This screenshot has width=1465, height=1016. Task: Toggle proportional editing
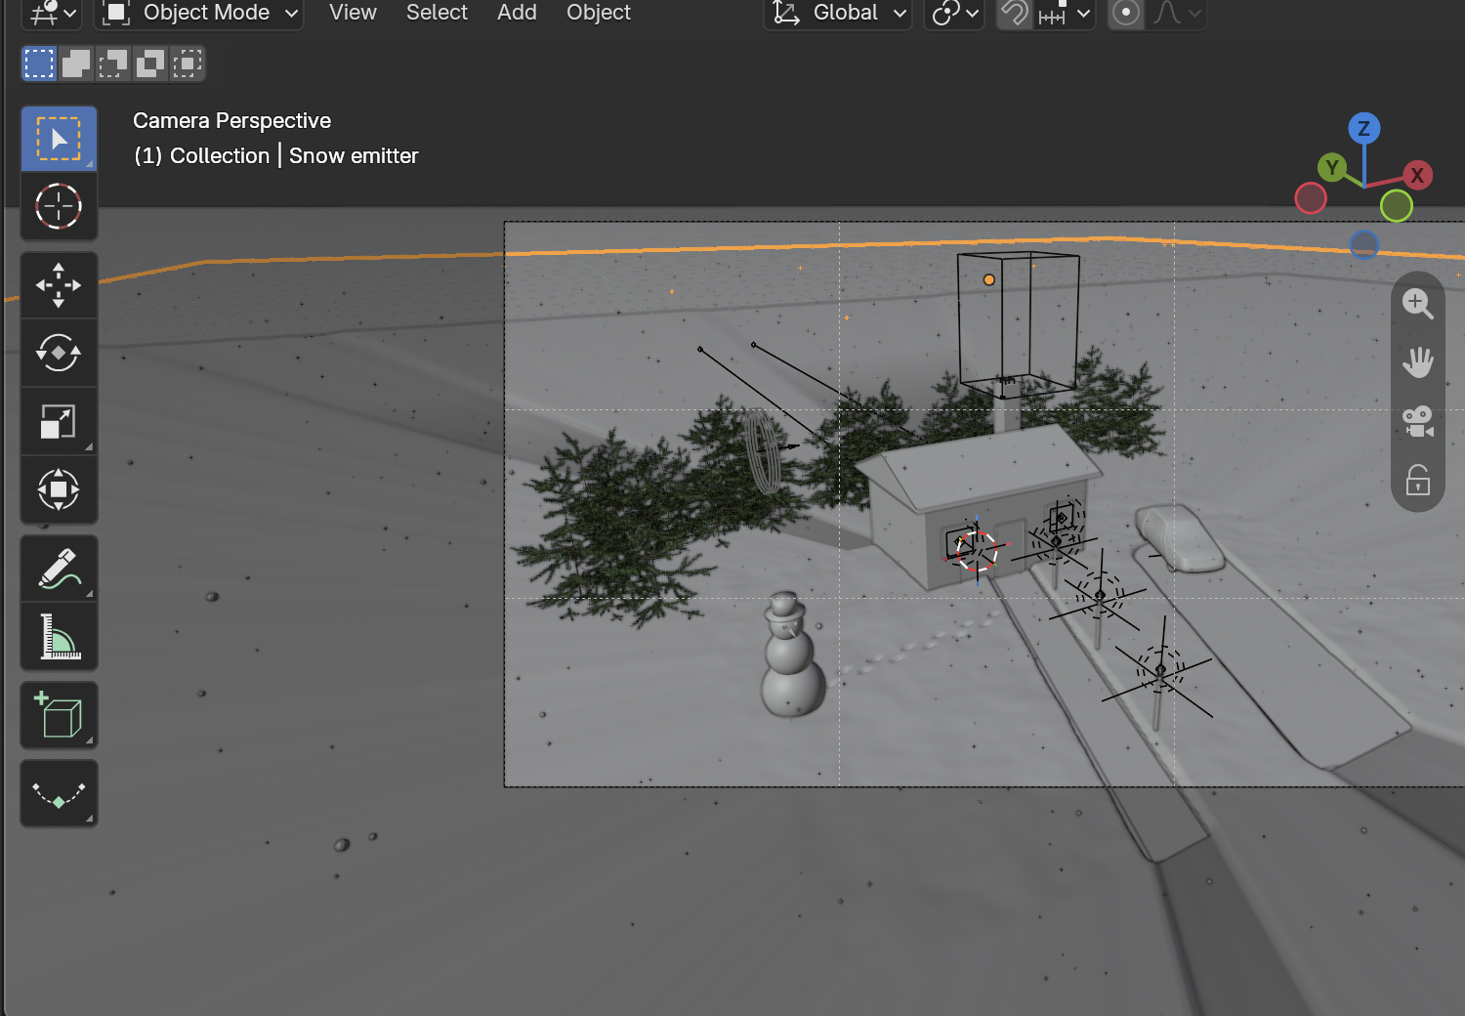click(x=1126, y=13)
